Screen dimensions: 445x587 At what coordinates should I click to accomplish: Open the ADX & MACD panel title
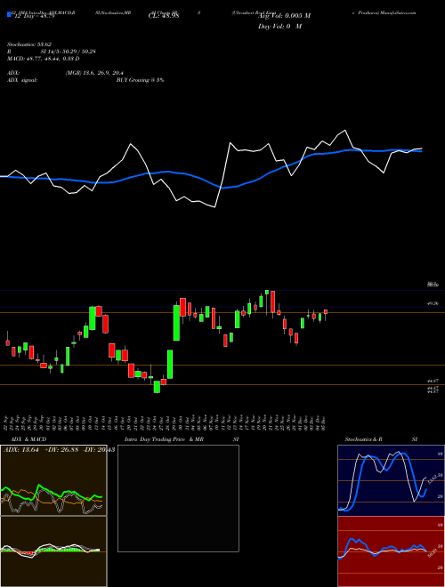(x=28, y=439)
